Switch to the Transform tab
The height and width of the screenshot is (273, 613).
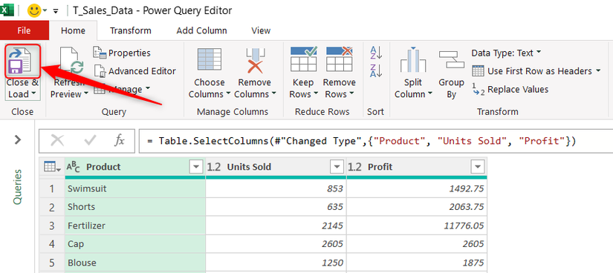[130, 30]
